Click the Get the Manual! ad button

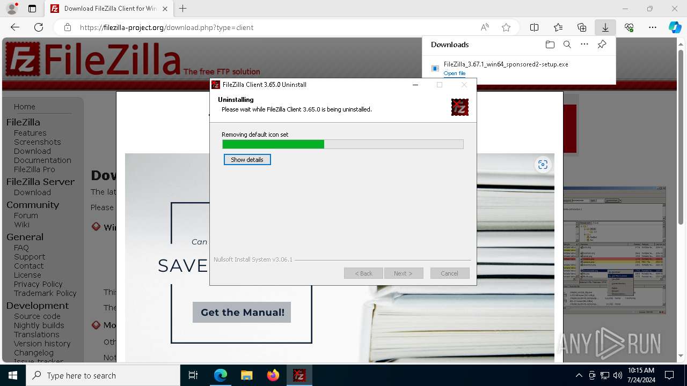(x=242, y=312)
